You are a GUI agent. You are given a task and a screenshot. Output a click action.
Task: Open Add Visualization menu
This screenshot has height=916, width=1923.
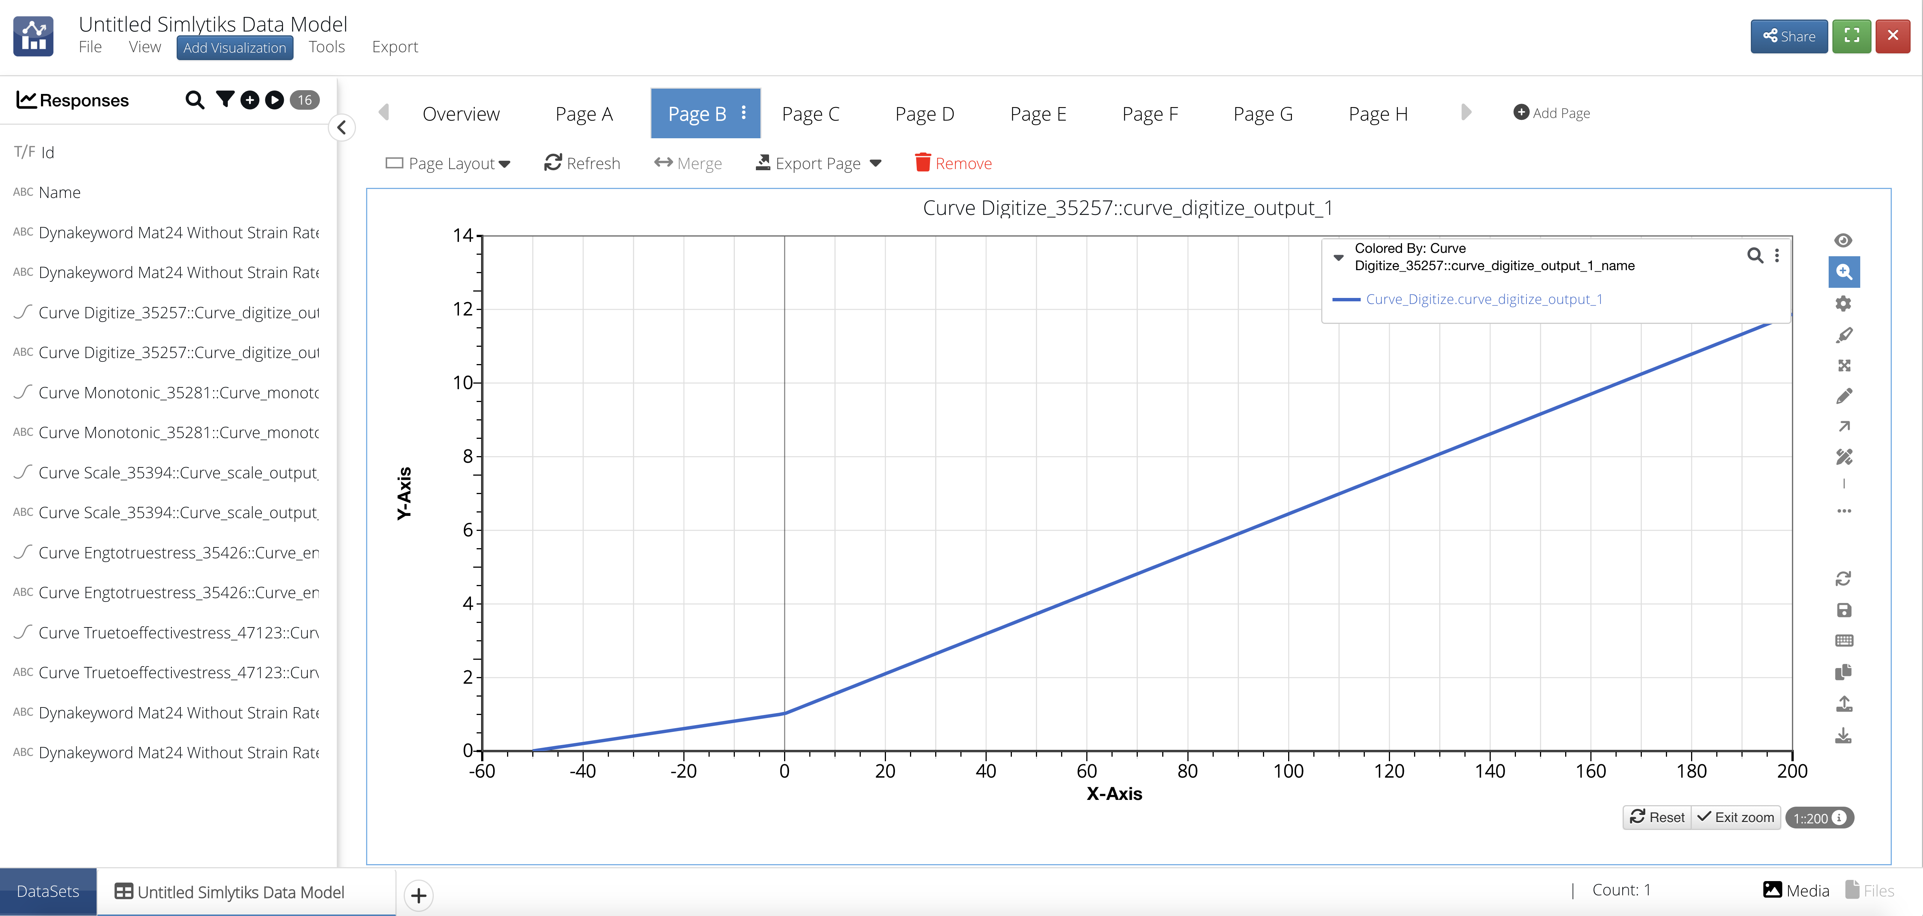[x=235, y=48]
